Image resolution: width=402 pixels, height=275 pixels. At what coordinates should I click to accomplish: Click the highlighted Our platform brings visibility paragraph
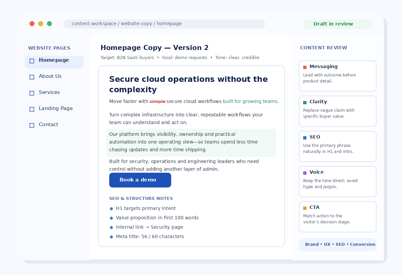(x=191, y=143)
